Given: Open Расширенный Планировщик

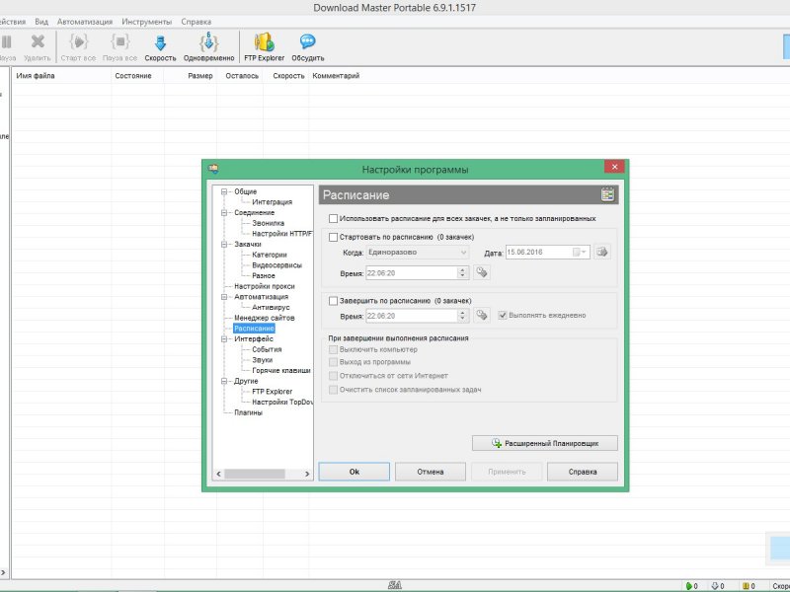Looking at the screenshot, I should (545, 443).
